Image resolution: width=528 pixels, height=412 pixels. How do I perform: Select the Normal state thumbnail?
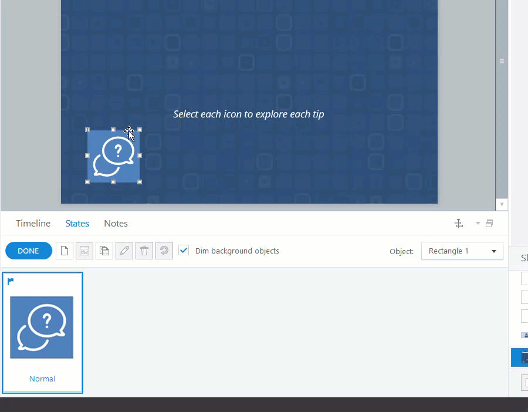point(42,327)
